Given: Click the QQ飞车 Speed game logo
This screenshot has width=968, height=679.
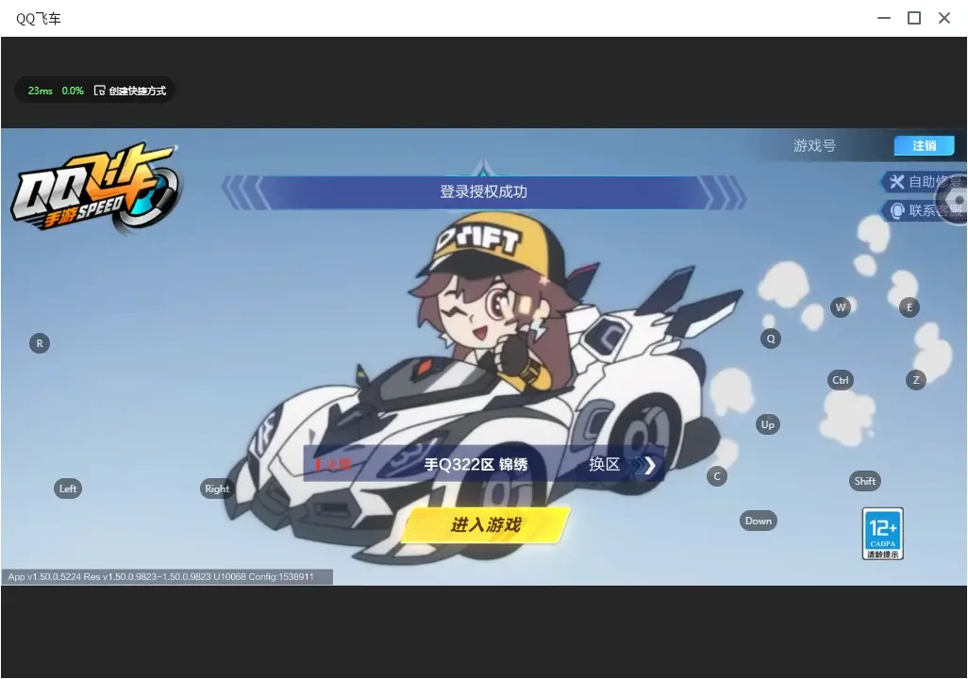Looking at the screenshot, I should (x=95, y=189).
